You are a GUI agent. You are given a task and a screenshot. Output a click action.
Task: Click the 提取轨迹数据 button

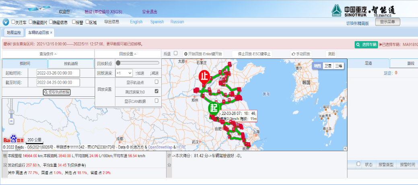(x=57, y=92)
